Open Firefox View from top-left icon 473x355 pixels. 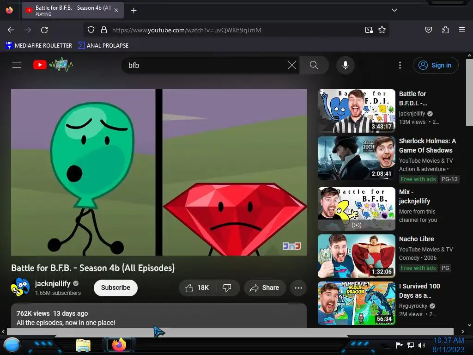click(9, 10)
